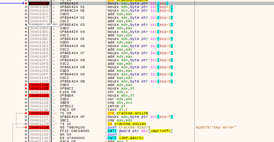Screen dimensions: 274x142
Task: Click the red breakpoint dot at 0040112B
Action: pos(26,127)
